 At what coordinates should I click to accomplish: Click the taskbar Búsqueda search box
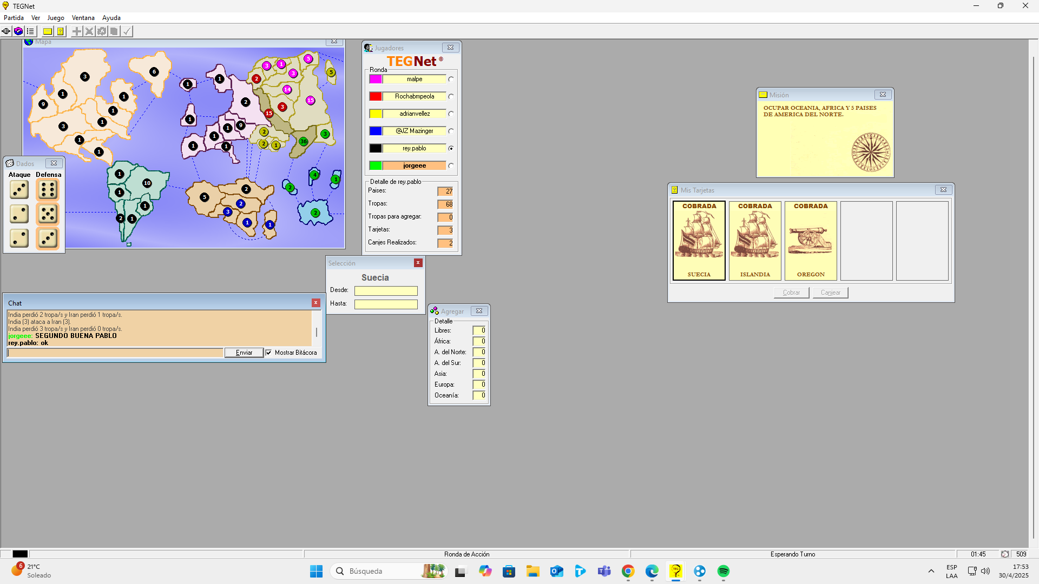(390, 571)
